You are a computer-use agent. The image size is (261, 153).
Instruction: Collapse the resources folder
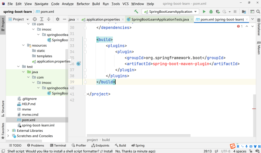tap(23, 46)
